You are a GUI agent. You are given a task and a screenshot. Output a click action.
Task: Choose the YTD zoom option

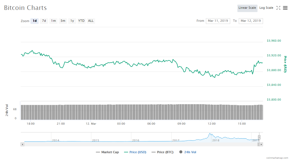[x=81, y=21]
